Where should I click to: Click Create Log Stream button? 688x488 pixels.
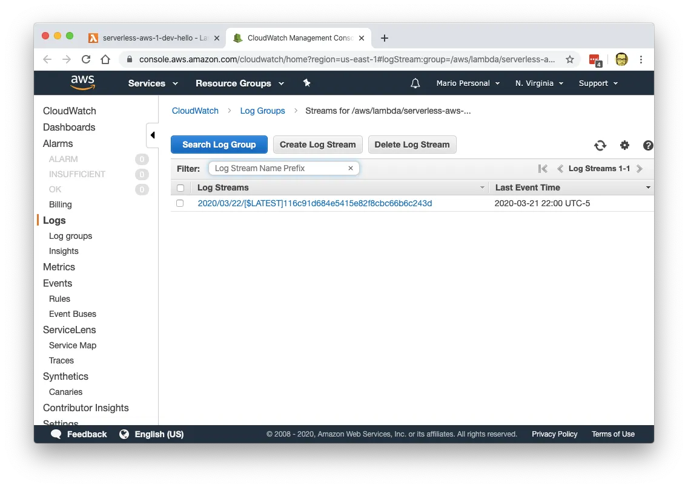click(318, 145)
